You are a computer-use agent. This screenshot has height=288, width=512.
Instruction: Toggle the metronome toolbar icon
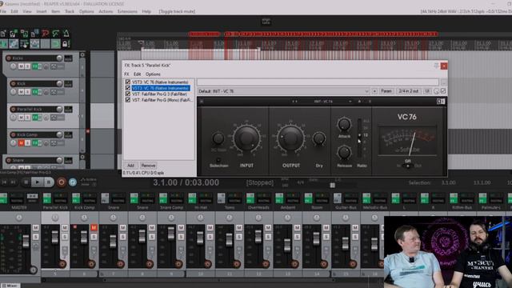click(66, 34)
